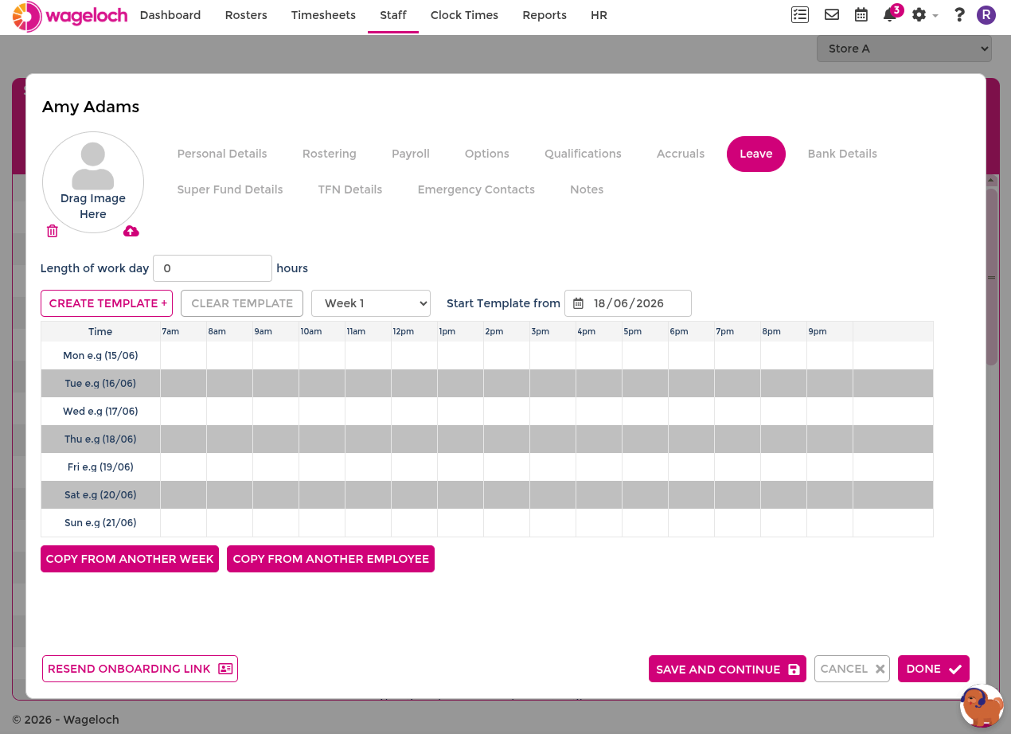Delete profile image with trash icon
The image size is (1011, 734).
[53, 231]
